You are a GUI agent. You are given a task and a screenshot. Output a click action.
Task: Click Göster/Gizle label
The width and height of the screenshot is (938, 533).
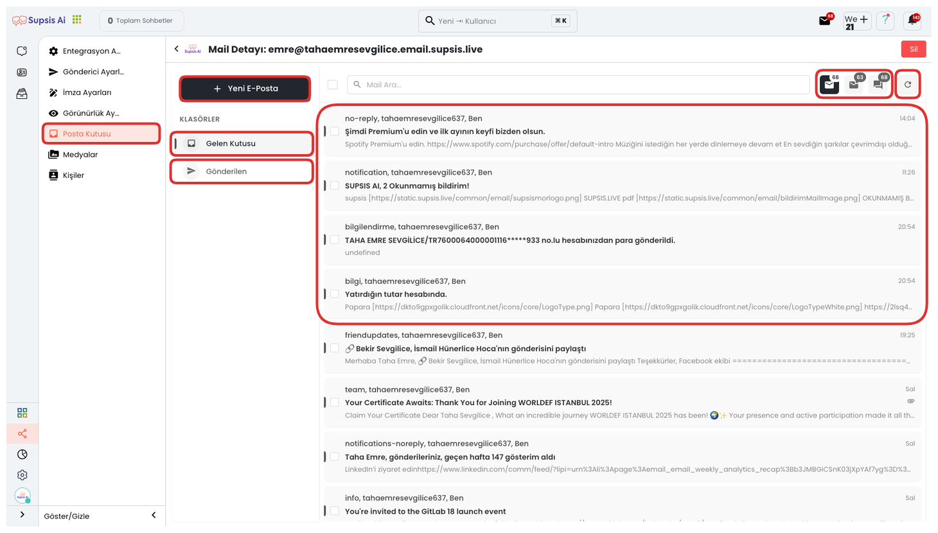click(x=67, y=516)
